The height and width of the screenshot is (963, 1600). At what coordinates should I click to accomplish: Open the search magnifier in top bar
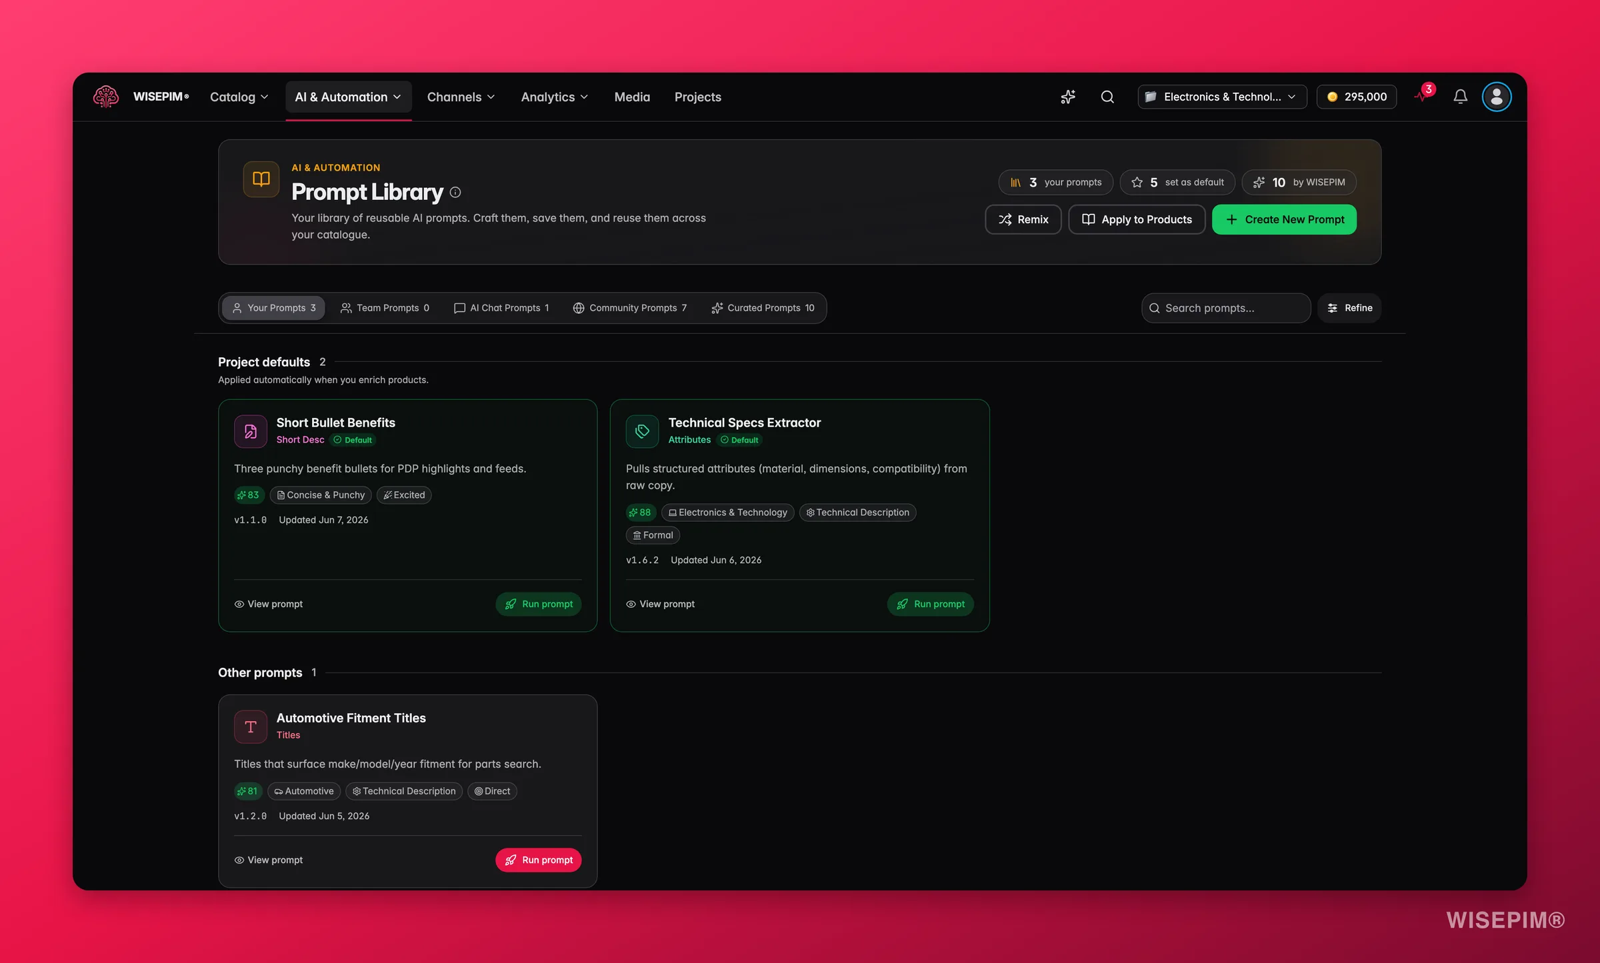click(x=1107, y=97)
